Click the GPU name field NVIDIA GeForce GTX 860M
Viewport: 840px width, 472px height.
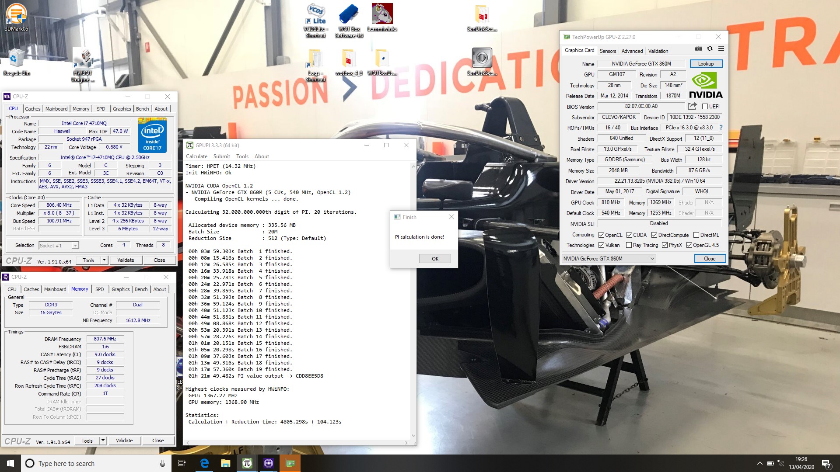click(x=641, y=64)
